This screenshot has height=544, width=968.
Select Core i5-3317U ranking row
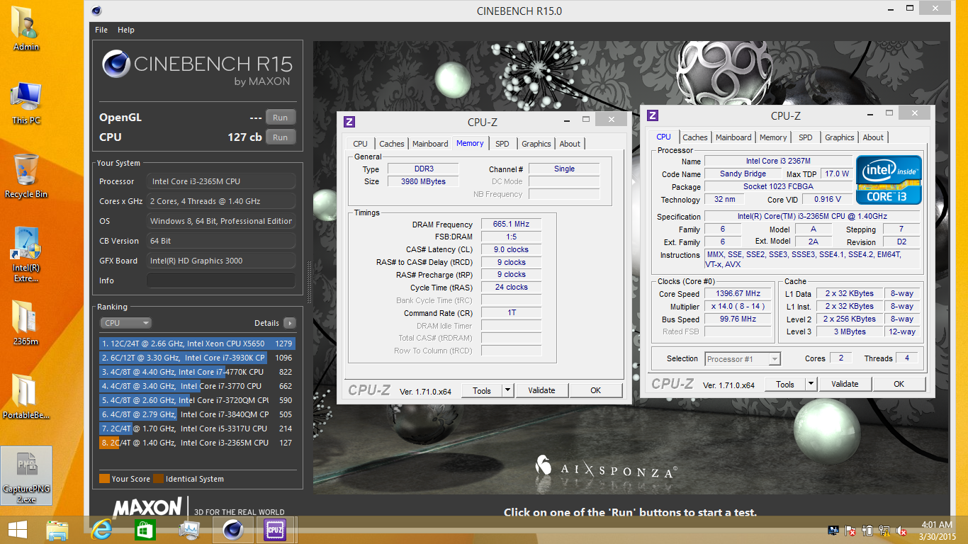click(x=197, y=429)
